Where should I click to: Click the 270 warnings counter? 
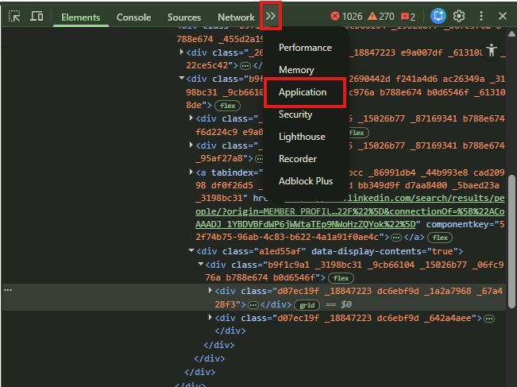pyautogui.click(x=381, y=16)
